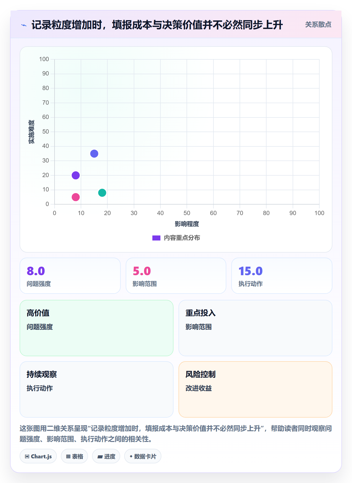
Task: Open the 8.0 问题强度 stat card
Action: coord(70,276)
